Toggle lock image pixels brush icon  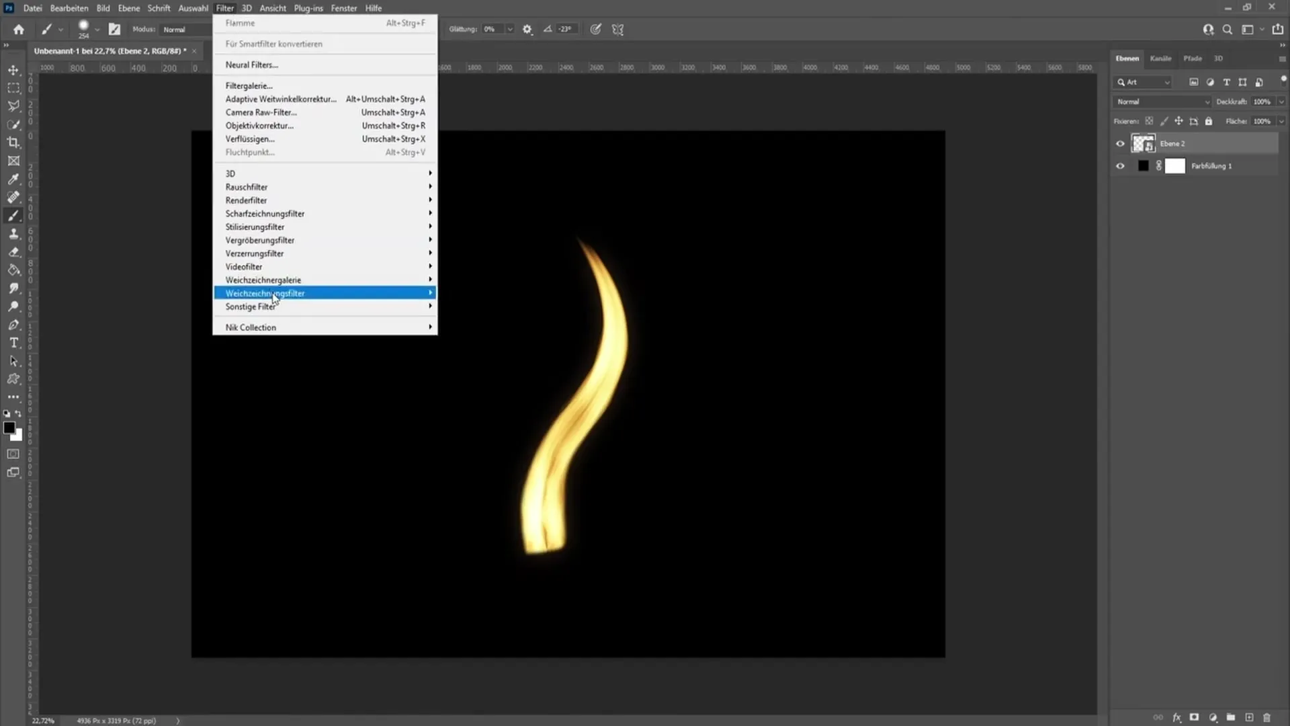(x=1164, y=122)
